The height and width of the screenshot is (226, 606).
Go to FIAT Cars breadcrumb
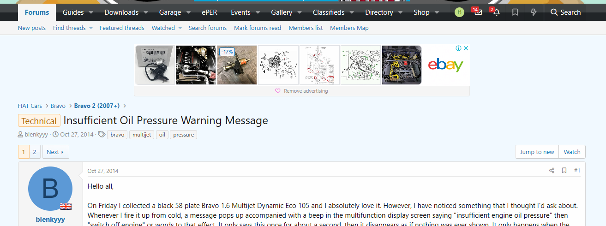(30, 106)
